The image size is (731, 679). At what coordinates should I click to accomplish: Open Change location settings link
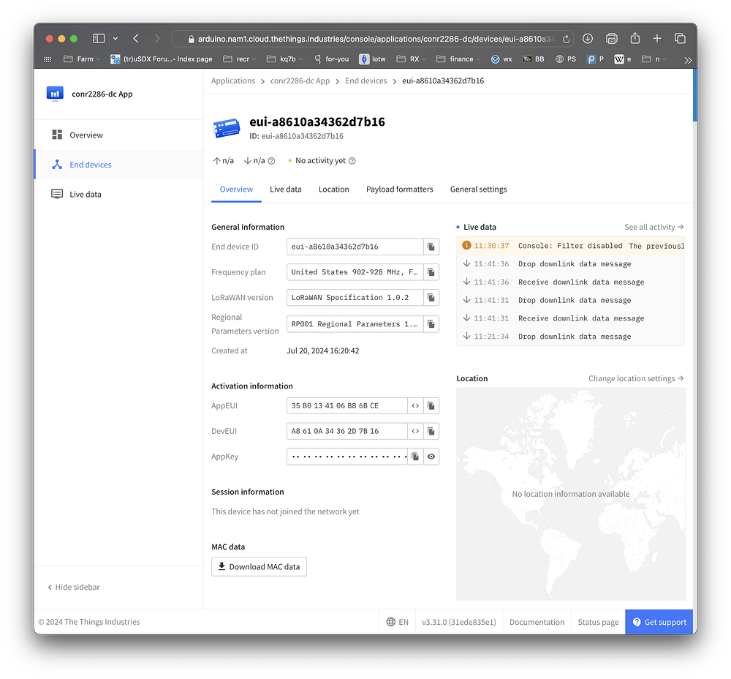tap(636, 378)
